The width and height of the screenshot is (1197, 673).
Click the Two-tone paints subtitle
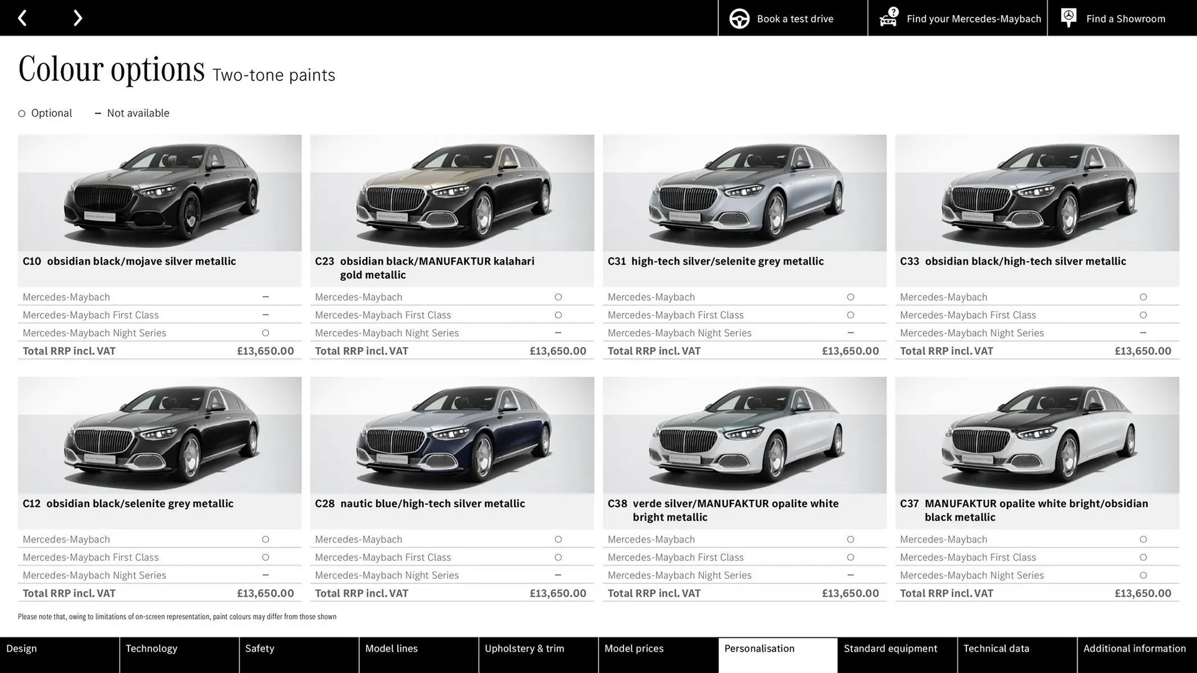tap(274, 75)
